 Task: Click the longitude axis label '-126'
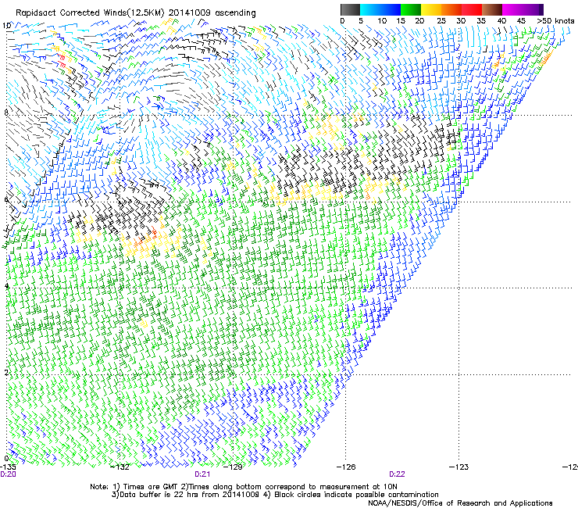point(346,467)
